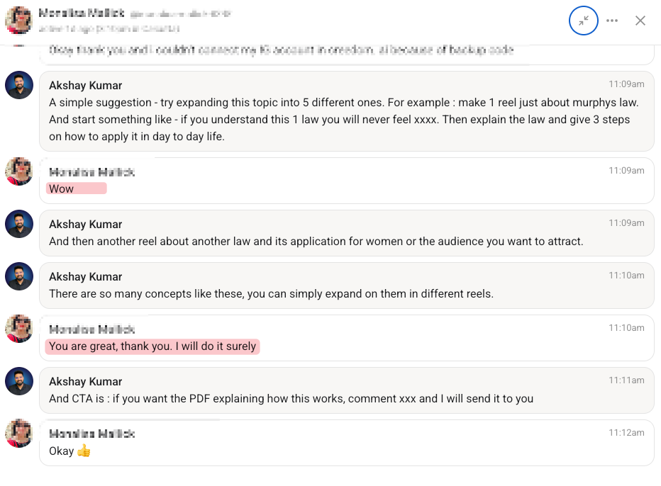Close the chat panel with the X
This screenshot has height=486, width=661.
640,21
